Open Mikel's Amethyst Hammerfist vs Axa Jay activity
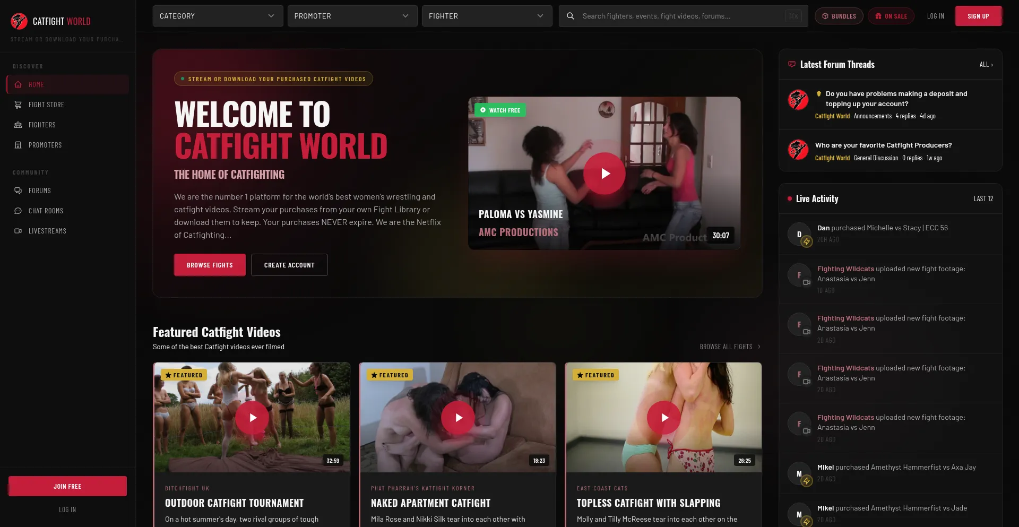1019x527 pixels. [x=891, y=473]
